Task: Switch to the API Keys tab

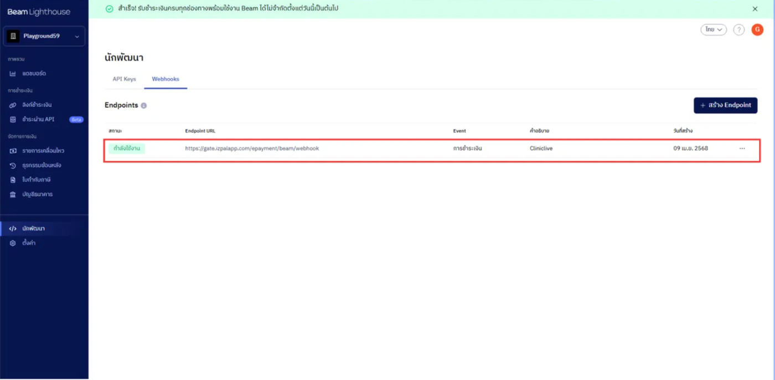Action: pyautogui.click(x=124, y=79)
